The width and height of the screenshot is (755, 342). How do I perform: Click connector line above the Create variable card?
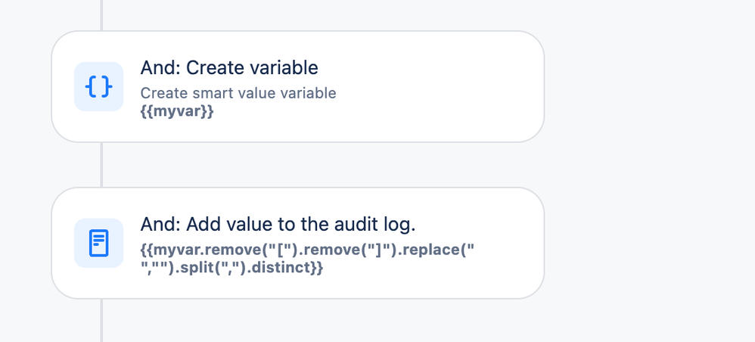click(x=101, y=15)
